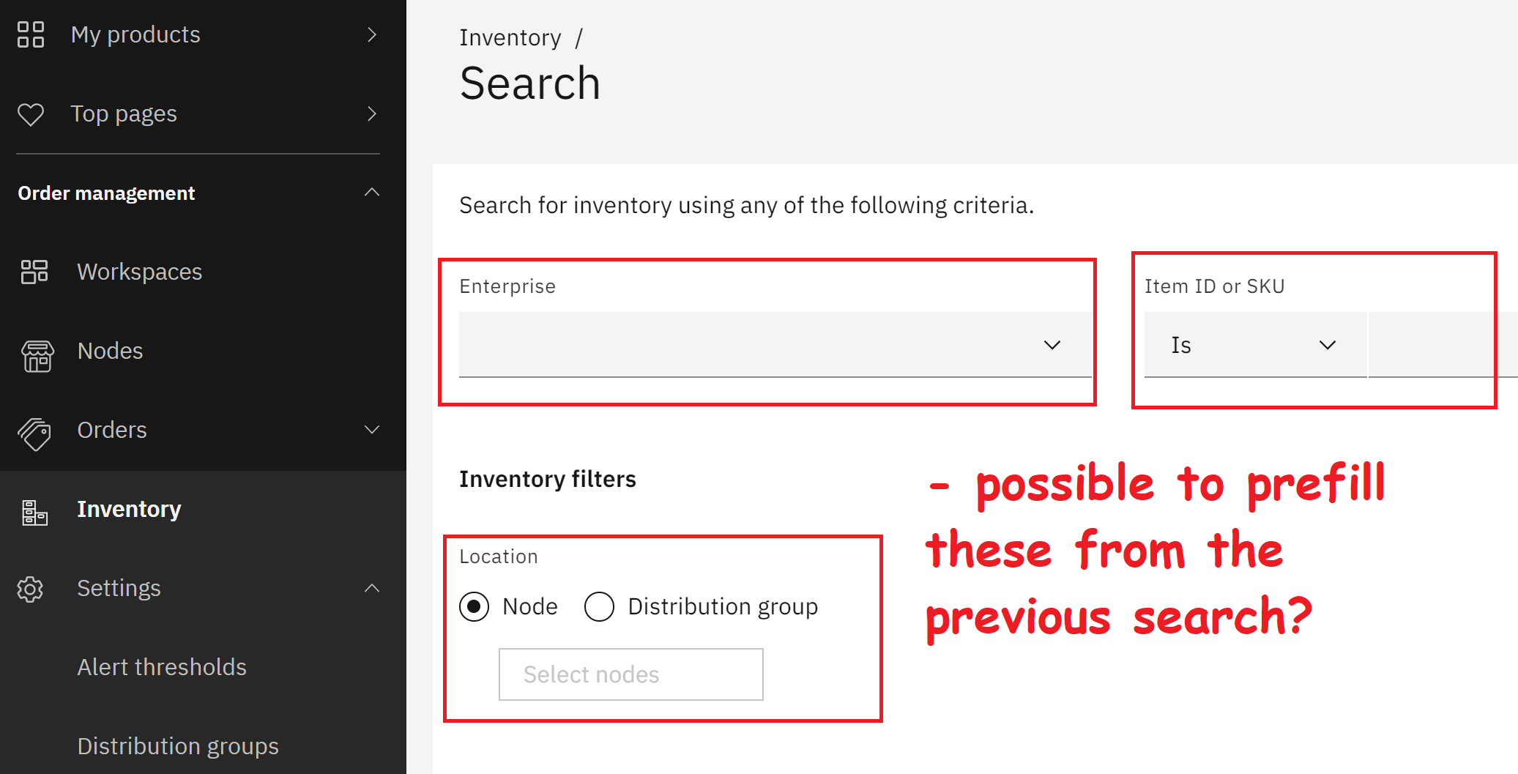Collapse the Order management section
This screenshot has height=774, width=1518.
pyautogui.click(x=372, y=193)
